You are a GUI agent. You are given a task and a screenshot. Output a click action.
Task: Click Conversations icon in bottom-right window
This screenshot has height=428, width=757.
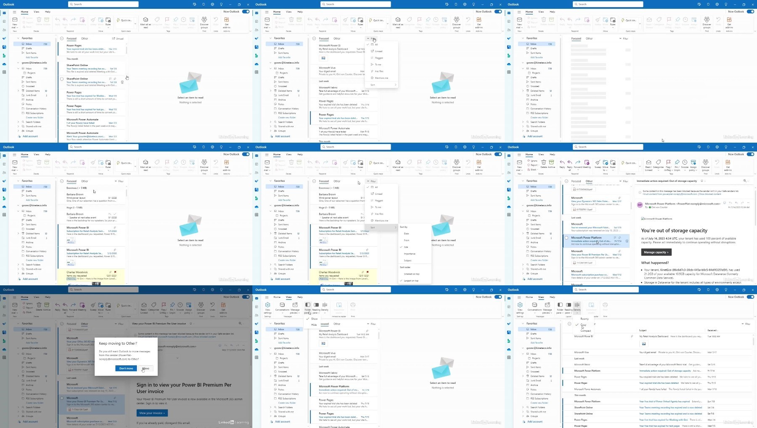pos(535,305)
